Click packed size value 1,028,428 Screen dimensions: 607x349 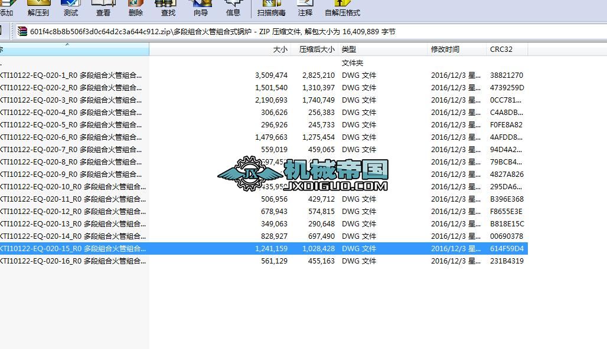pyautogui.click(x=318, y=248)
